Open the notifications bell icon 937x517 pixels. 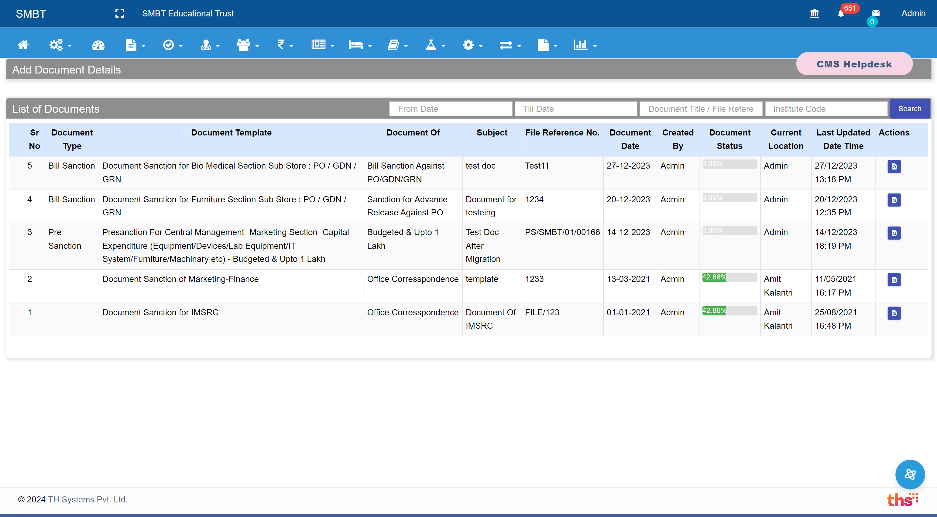click(841, 14)
